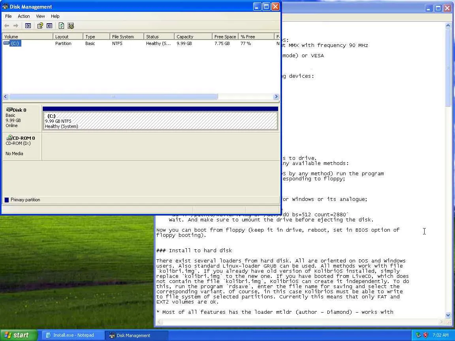Sort by the Status column header
This screenshot has height=341, width=455.
[159, 37]
